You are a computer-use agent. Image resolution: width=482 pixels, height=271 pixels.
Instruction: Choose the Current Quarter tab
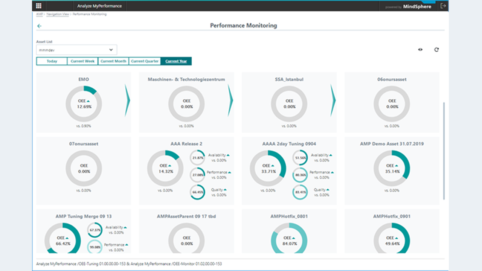(x=145, y=61)
